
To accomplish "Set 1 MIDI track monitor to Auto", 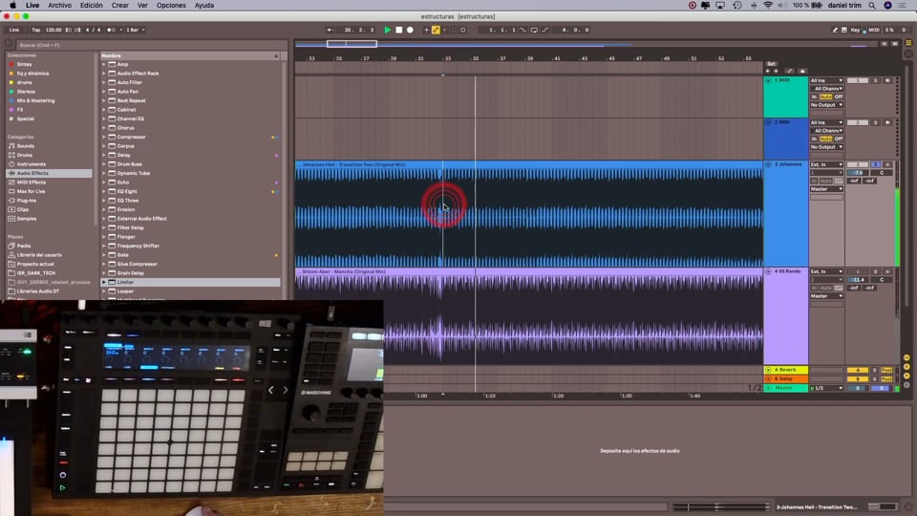I will (825, 97).
